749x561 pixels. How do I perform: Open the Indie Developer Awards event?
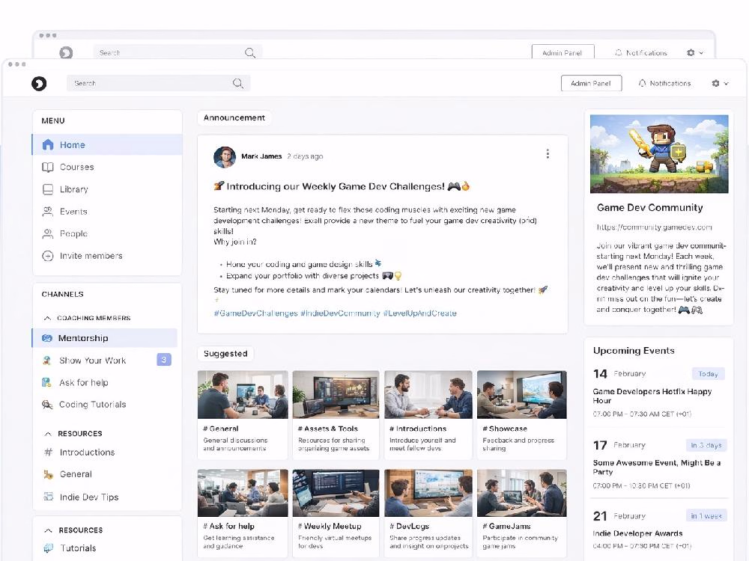(x=637, y=533)
